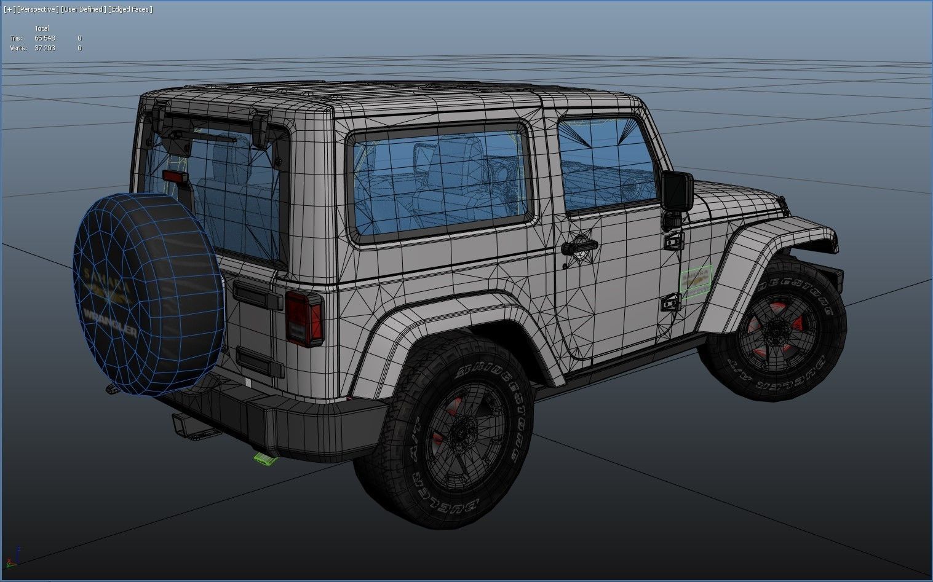This screenshot has height=582, width=933.
Task: Click the 'Verts:' statistics label
Action: point(18,48)
